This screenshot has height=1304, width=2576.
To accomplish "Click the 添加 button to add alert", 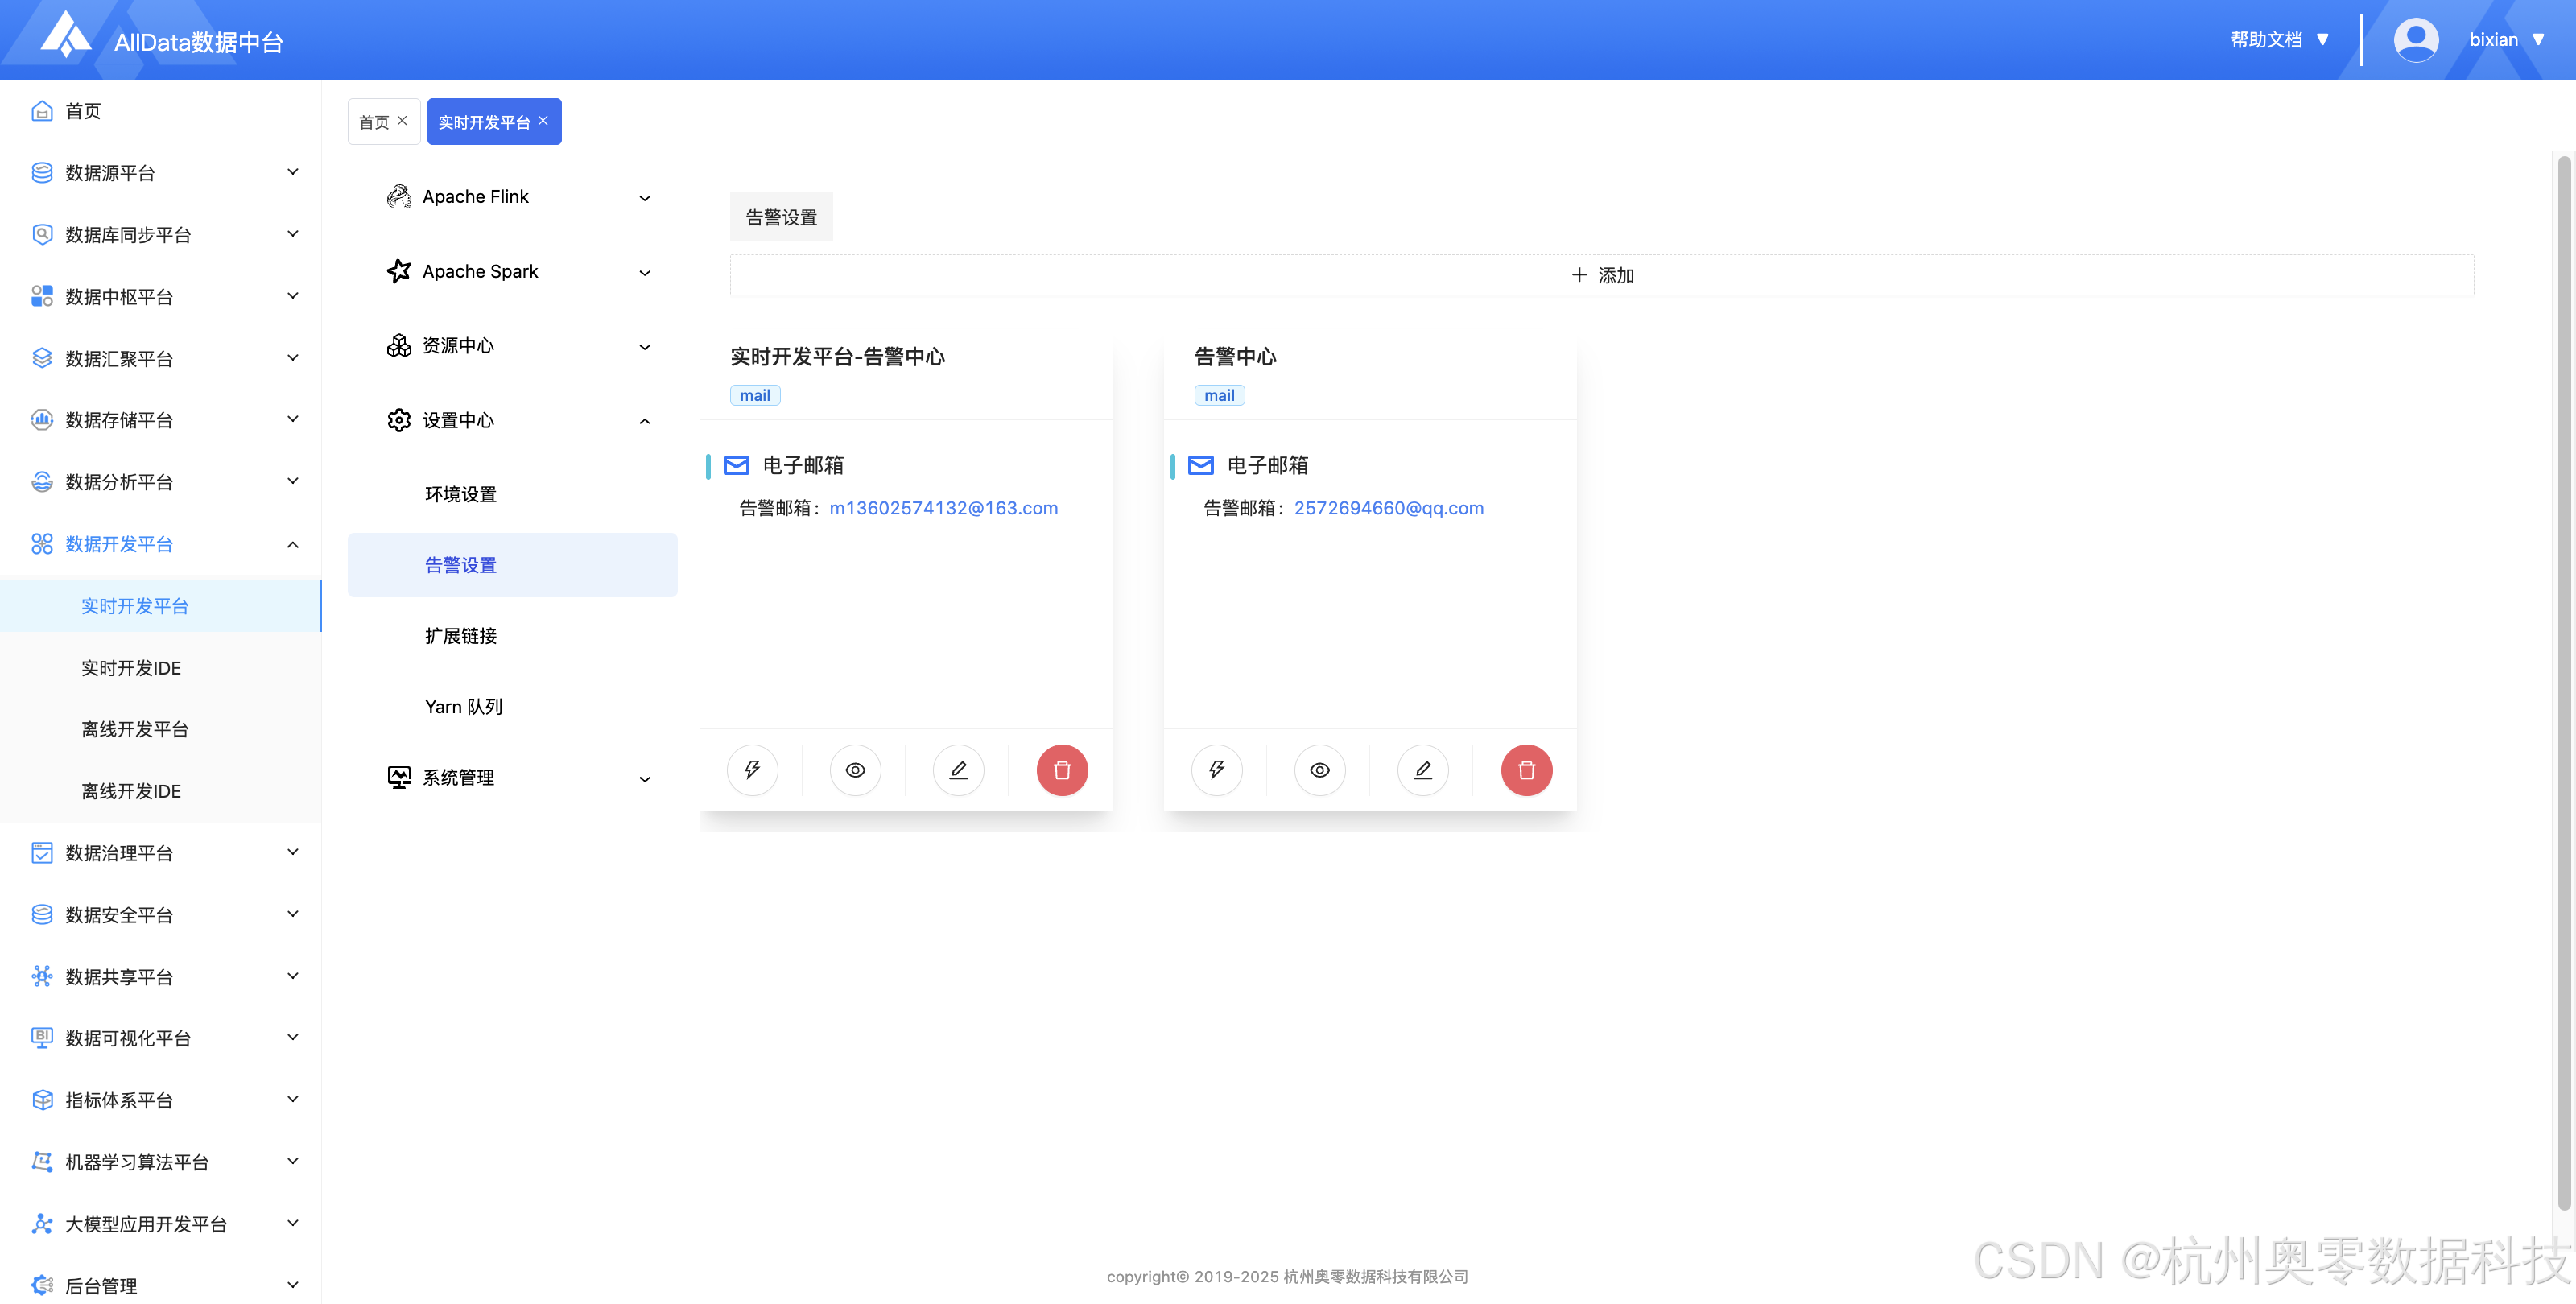I will [1601, 275].
